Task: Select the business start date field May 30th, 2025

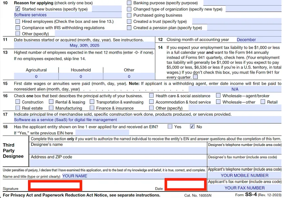Action: 84,46
